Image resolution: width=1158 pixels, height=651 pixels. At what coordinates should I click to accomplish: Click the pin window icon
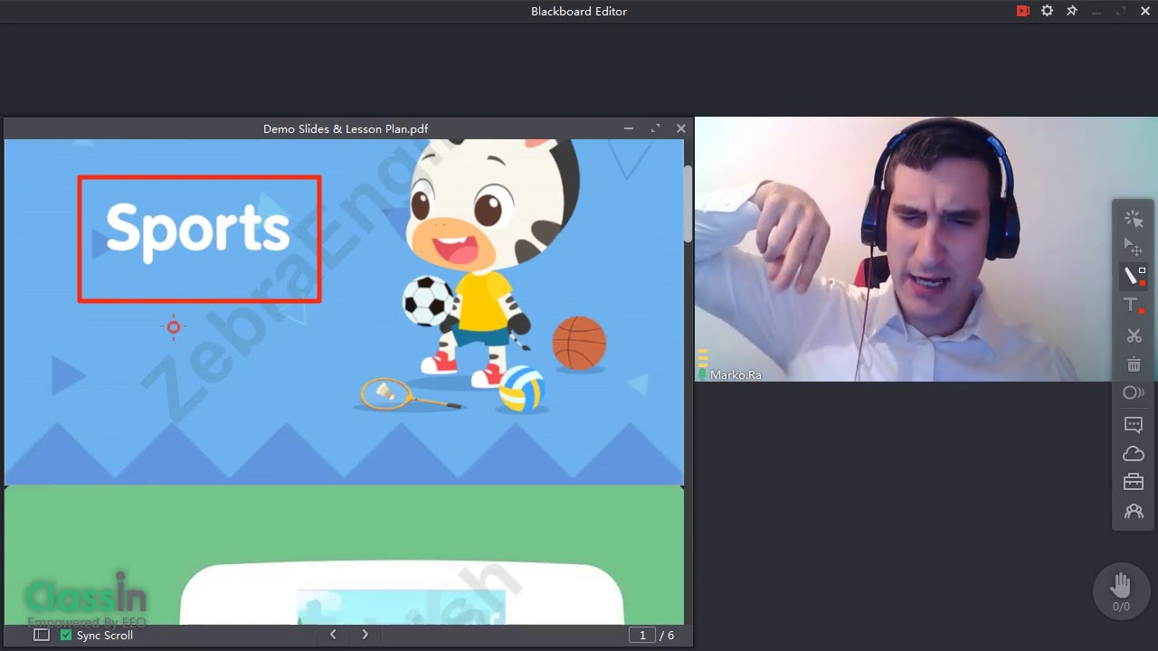pos(1072,11)
